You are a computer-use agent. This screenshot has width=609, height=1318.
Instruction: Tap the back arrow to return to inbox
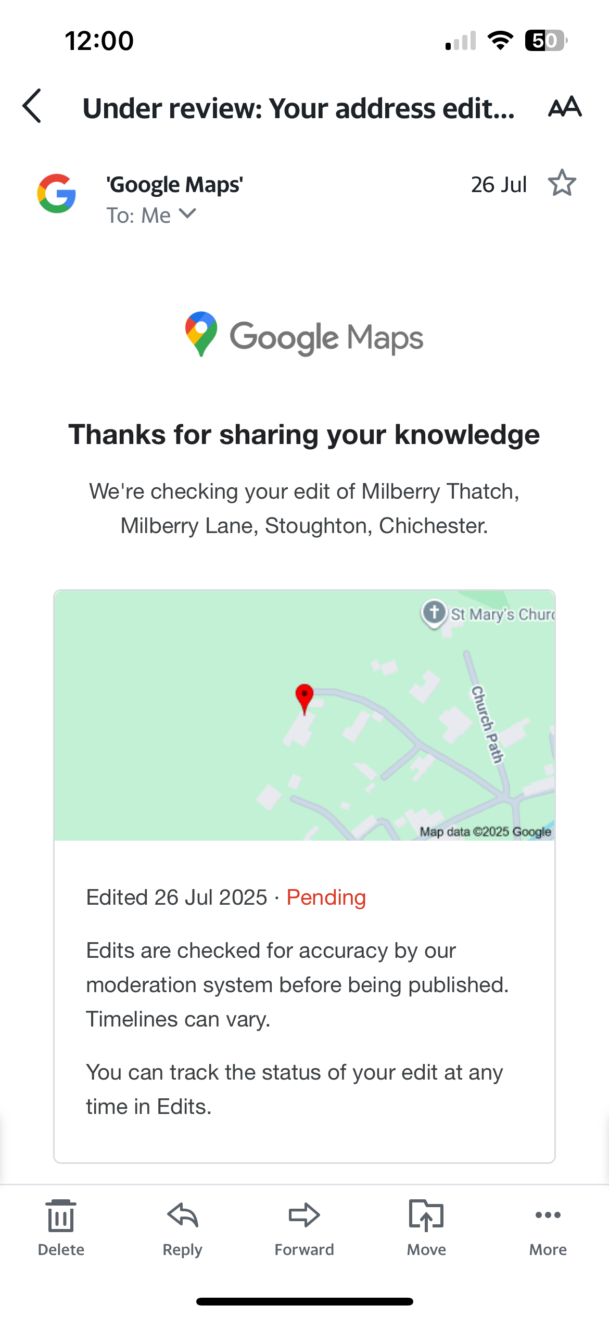pos(32,106)
